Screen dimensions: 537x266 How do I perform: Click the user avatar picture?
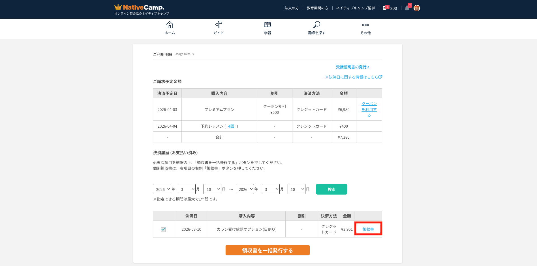tap(417, 8)
